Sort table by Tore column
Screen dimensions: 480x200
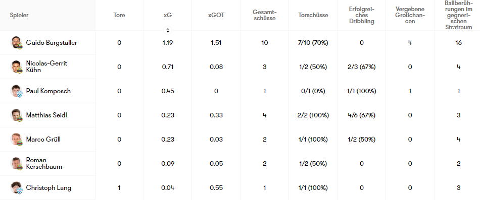119,15
